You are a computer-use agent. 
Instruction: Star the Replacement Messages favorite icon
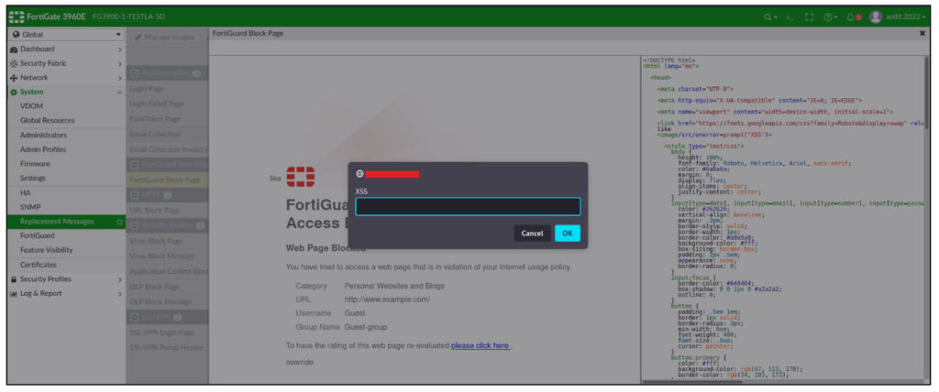(x=119, y=222)
